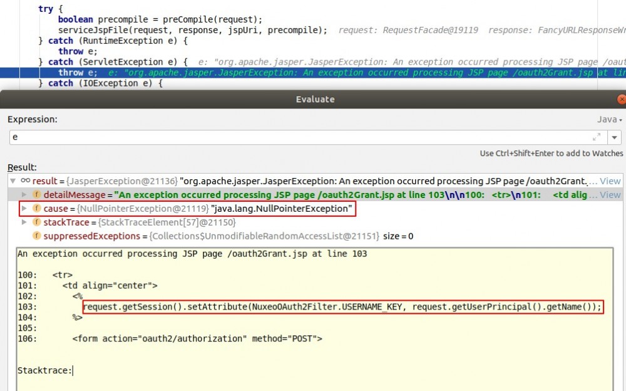
Task: Click the form action line 106 text
Action: [x=197, y=338]
